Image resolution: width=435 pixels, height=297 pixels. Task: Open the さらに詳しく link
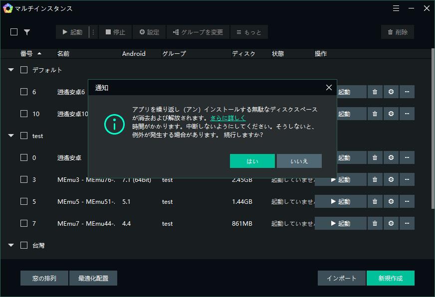click(x=228, y=118)
